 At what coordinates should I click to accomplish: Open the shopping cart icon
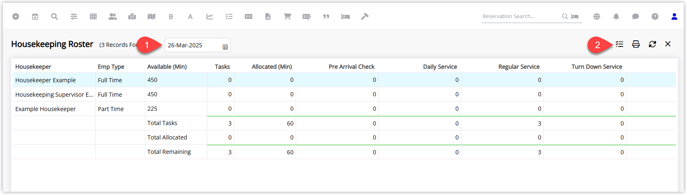point(287,16)
